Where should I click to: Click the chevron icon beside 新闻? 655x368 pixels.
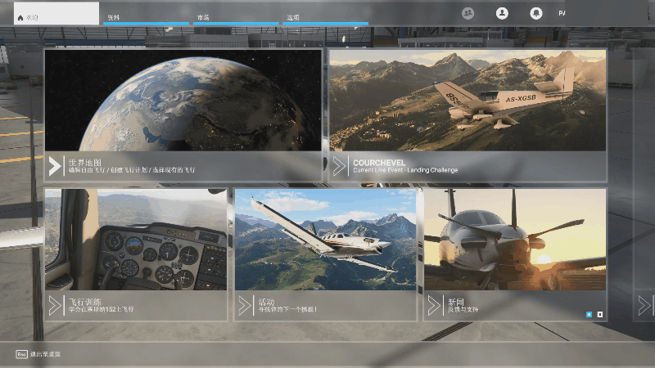pos(434,305)
